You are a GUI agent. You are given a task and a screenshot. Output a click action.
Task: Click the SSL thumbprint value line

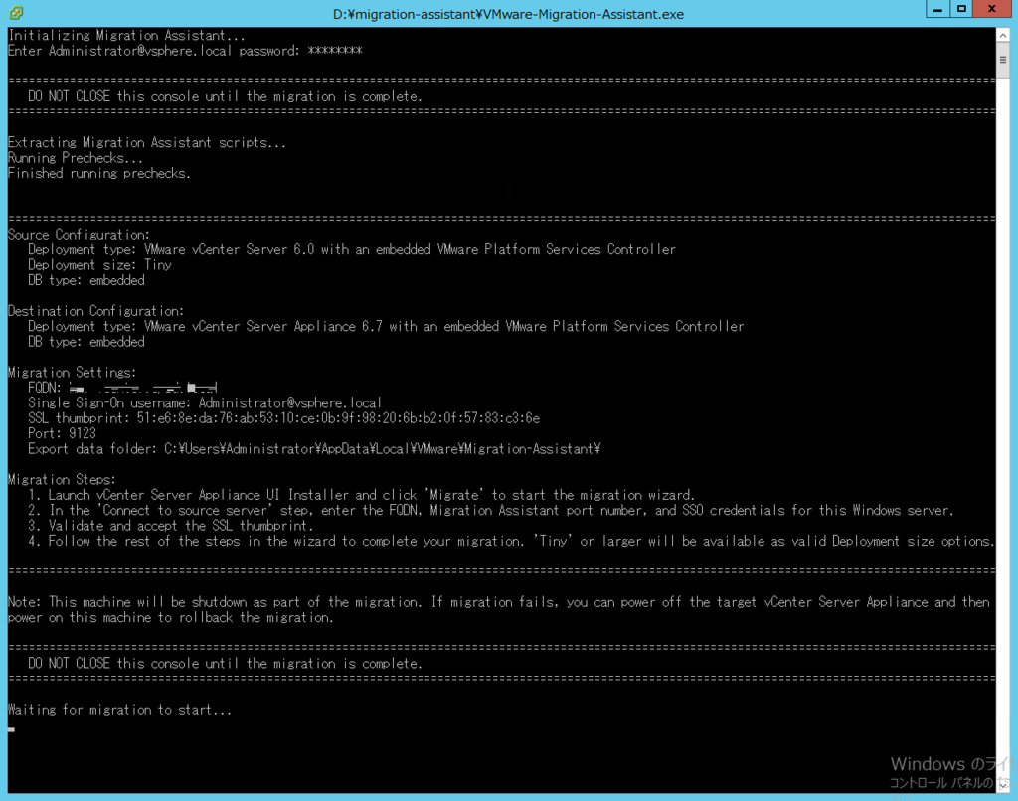[283, 418]
